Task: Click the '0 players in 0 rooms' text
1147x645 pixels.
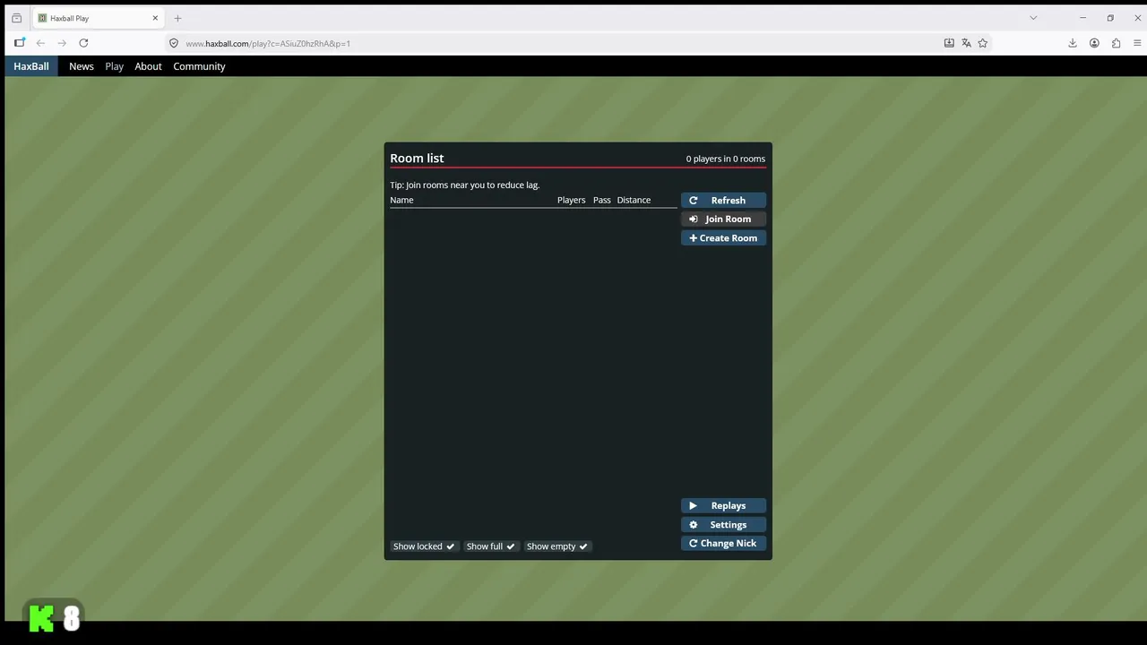Action: pyautogui.click(x=726, y=159)
